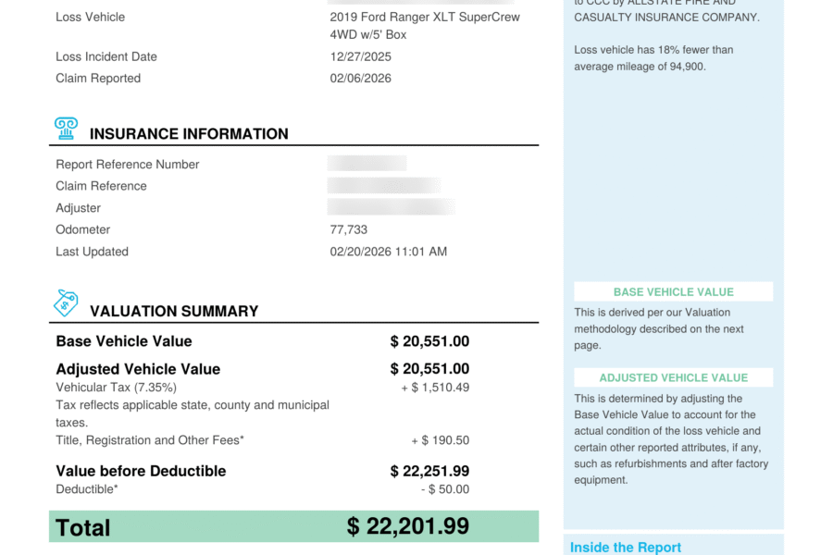Image resolution: width=833 pixels, height=555 pixels.
Task: Click the Last Updated timestamp value
Action: point(389,252)
